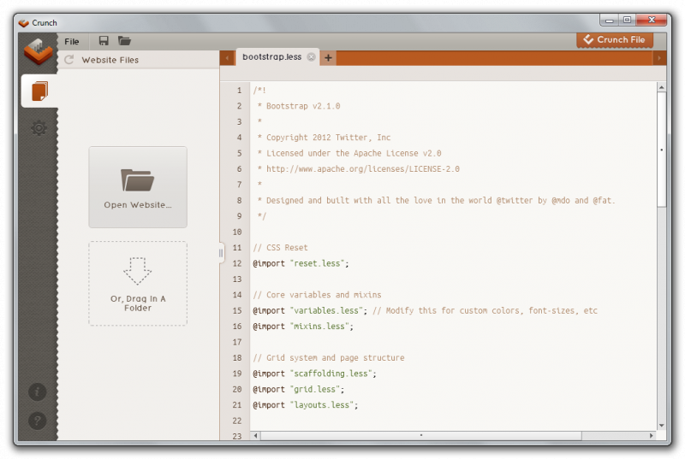Click the "// Grid system and page structure" comment
The width and height of the screenshot is (685, 459).
pyautogui.click(x=329, y=358)
